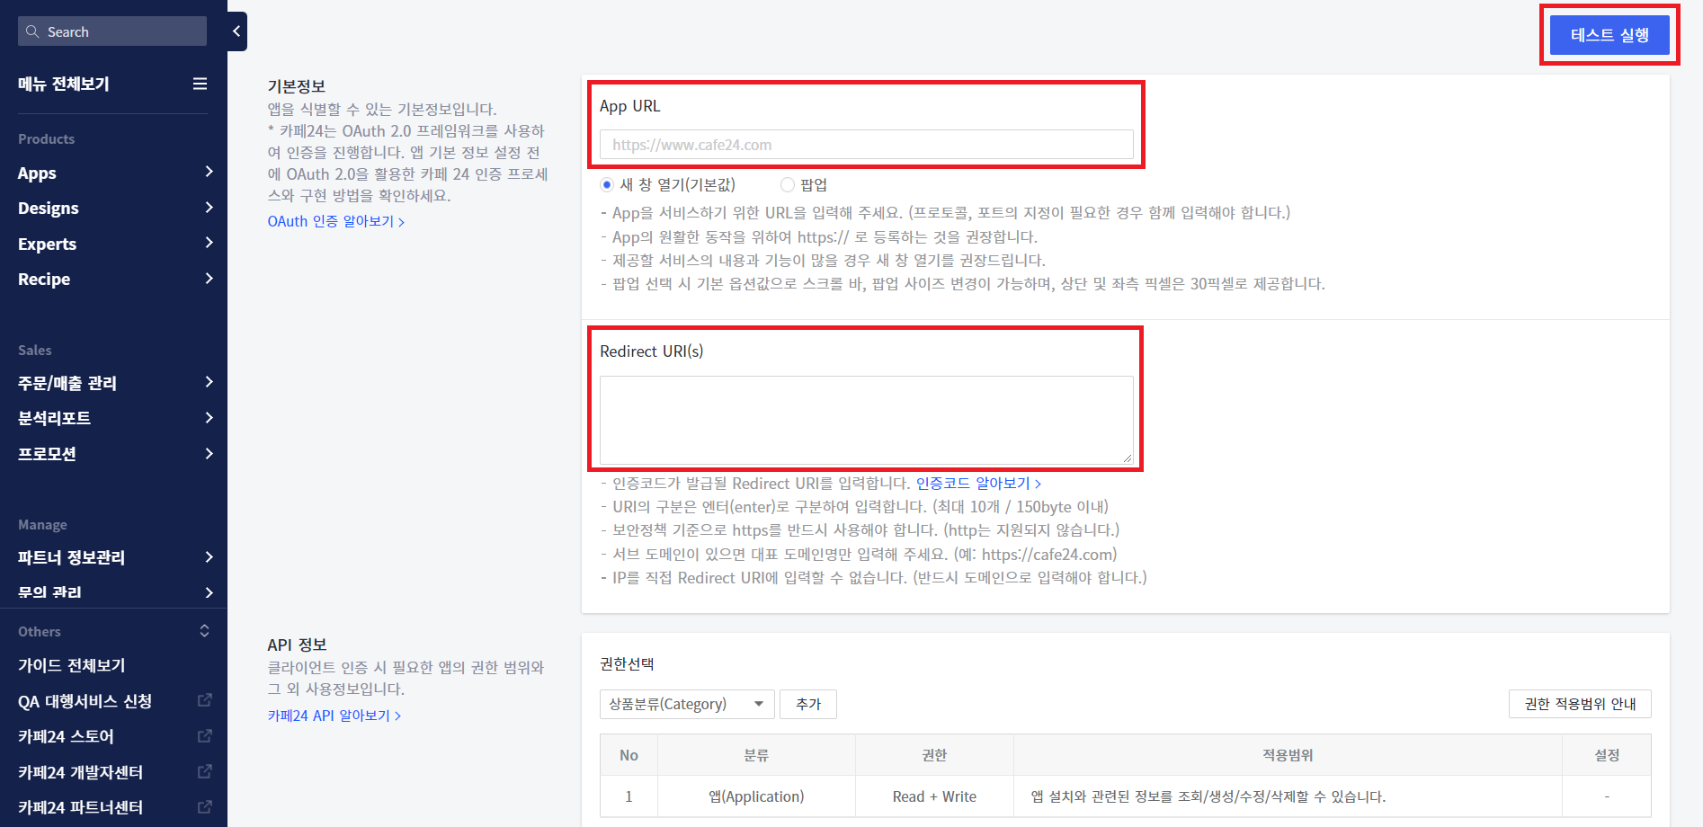1703x827 pixels.
Task: Open the 문의 관리 menu item
Action: coord(50,592)
